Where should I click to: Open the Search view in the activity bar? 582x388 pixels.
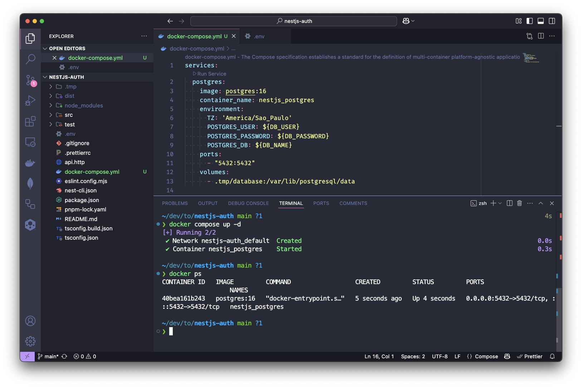pos(30,59)
